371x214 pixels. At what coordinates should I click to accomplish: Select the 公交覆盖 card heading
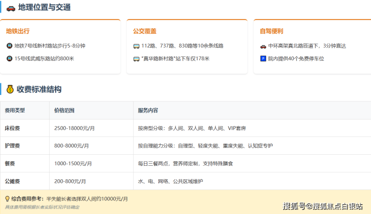[144, 31]
